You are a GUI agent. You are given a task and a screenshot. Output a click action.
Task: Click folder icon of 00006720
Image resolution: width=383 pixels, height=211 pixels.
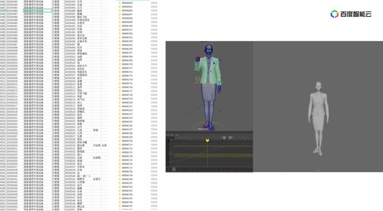pos(120,102)
